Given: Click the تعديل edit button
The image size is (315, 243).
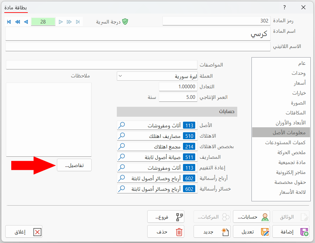Looking at the screenshot, I should (251, 231).
